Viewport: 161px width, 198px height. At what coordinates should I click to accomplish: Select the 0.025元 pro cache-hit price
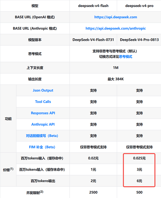[x=139, y=158]
